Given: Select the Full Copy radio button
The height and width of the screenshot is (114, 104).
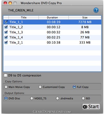Looking at the screenshot, I should (74, 87).
